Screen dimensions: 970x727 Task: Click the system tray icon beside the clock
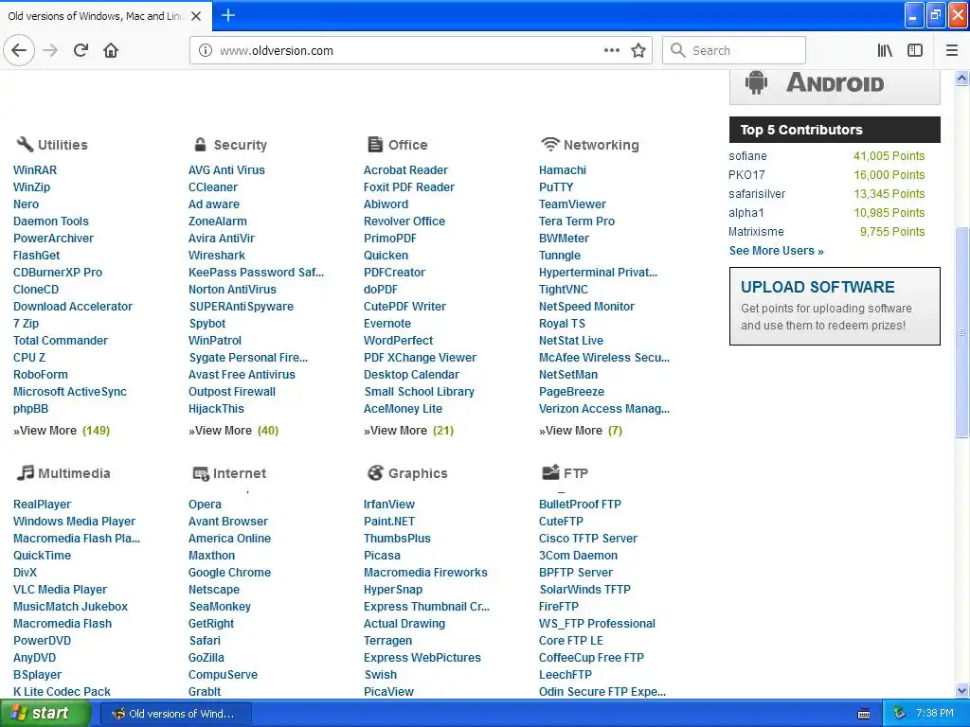899,714
